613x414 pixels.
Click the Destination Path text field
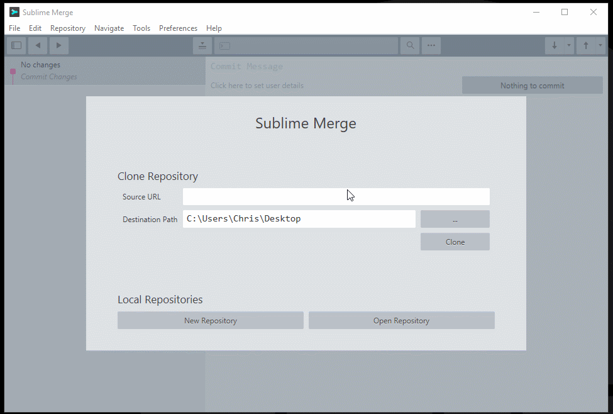pyautogui.click(x=299, y=219)
